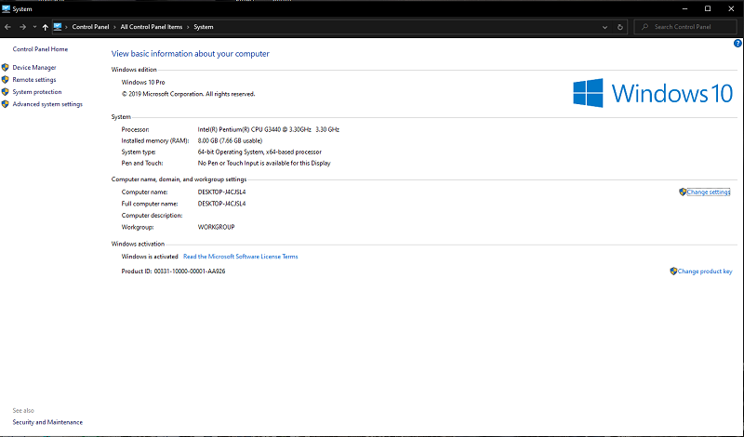This screenshot has width=744, height=437.
Task: Click the View basic information heading
Action: (191, 54)
